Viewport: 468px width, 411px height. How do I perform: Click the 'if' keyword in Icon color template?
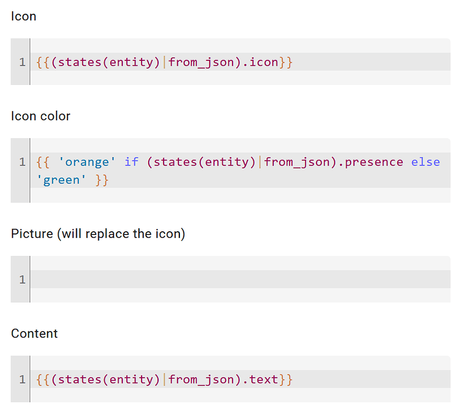[x=131, y=162]
